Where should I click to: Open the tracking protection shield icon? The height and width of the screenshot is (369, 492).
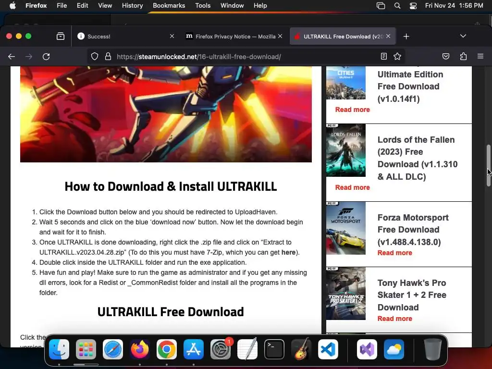(95, 57)
